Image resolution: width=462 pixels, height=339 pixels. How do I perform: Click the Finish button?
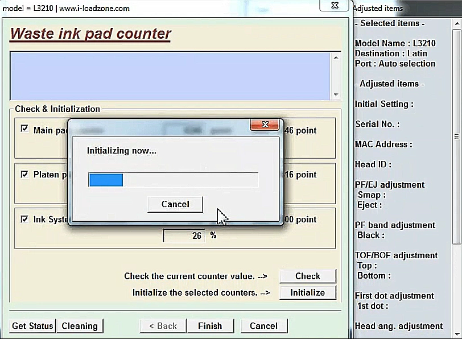pos(211,325)
